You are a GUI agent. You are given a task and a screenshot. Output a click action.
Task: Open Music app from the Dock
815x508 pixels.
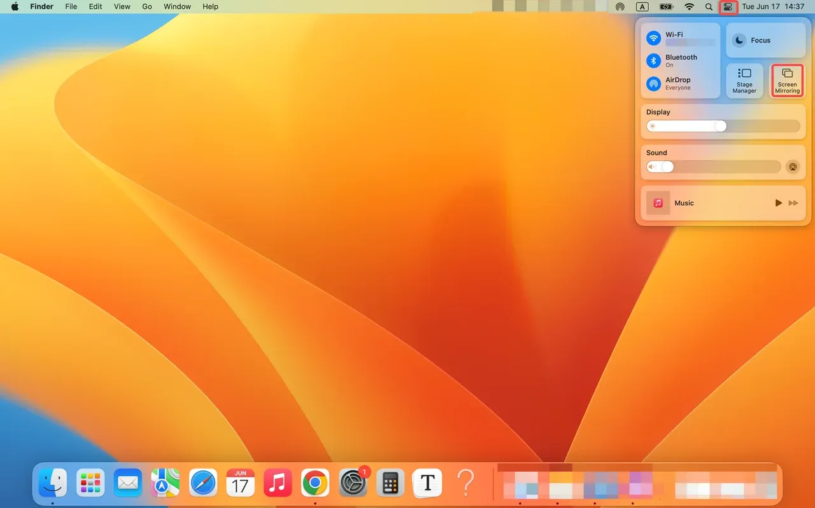coord(278,484)
